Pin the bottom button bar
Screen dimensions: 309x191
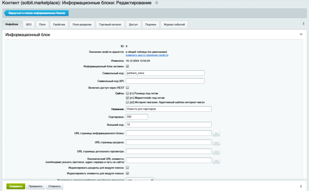click(x=301, y=186)
